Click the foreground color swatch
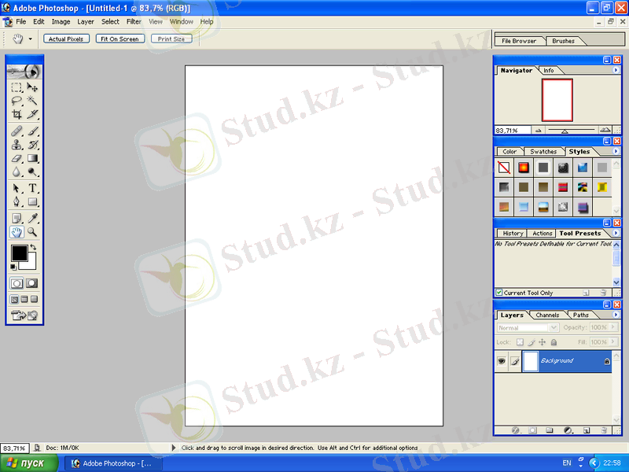The height and width of the screenshot is (472, 629). point(18,253)
